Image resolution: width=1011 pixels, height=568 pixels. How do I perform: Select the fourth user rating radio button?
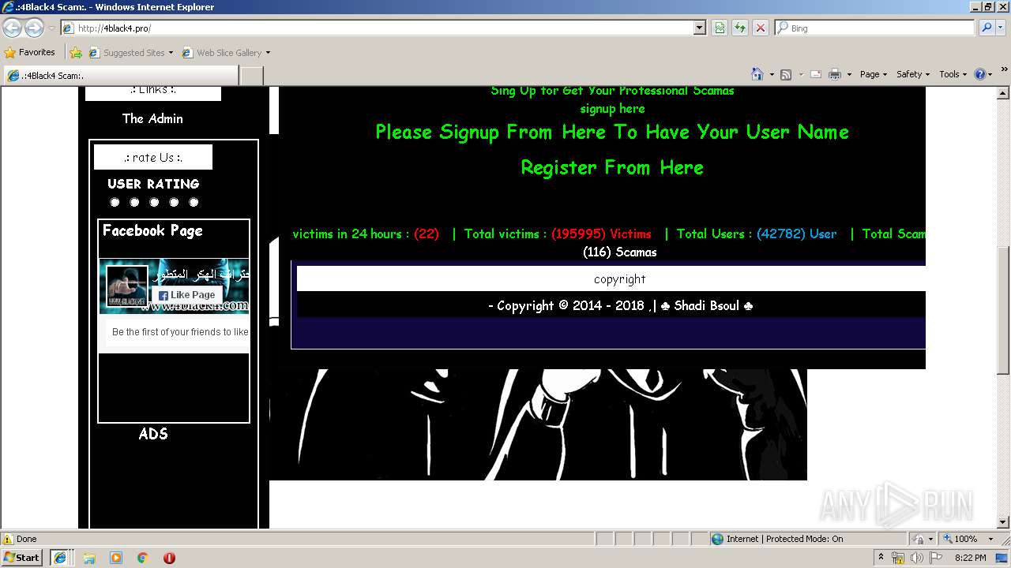click(174, 203)
